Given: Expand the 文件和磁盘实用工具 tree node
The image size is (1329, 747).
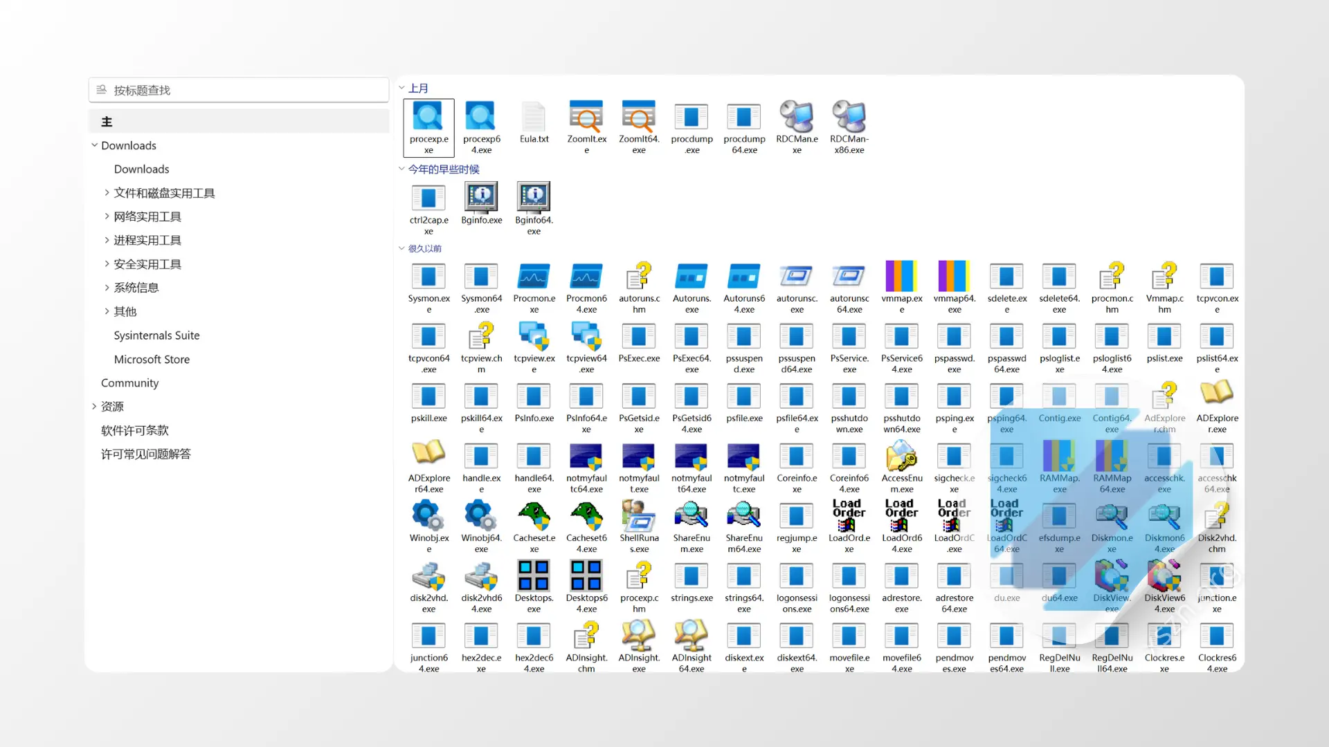Looking at the screenshot, I should click(107, 193).
